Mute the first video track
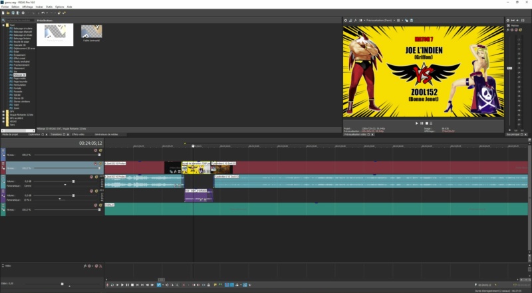The height and width of the screenshot is (293, 532). (x=95, y=150)
